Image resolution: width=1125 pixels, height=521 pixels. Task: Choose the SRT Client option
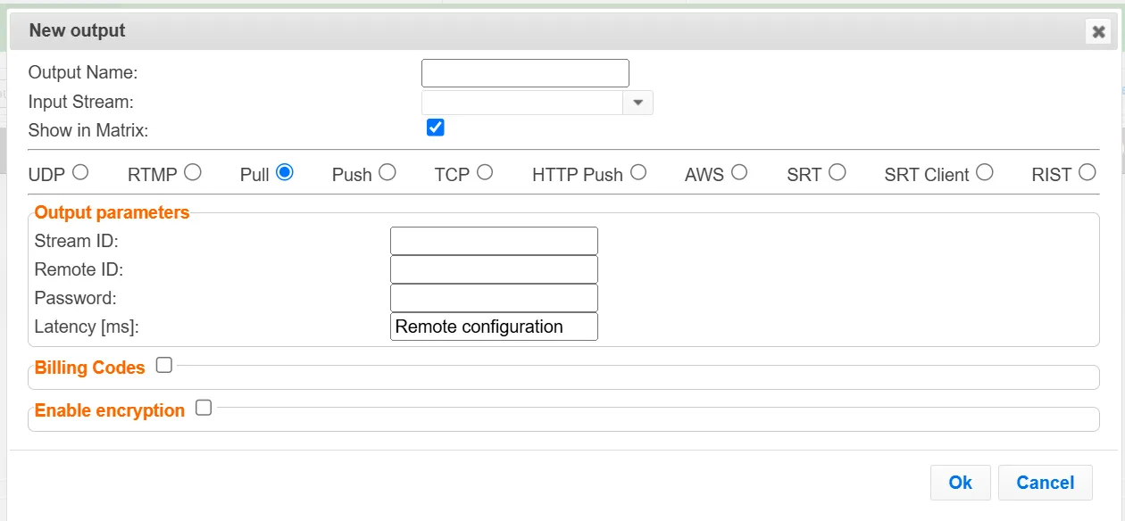click(x=985, y=172)
